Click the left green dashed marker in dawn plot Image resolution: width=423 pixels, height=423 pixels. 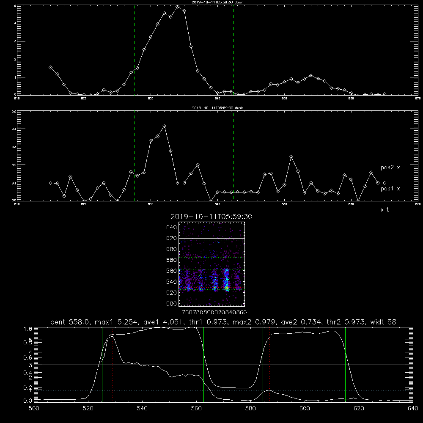pos(135,50)
